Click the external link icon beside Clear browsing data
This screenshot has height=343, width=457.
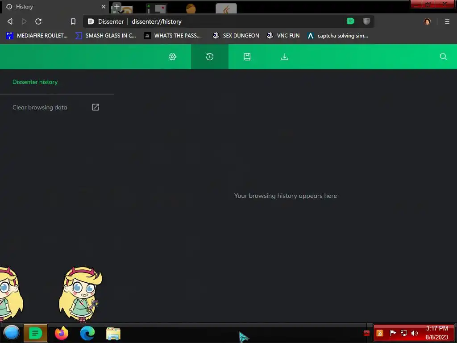[x=96, y=107]
